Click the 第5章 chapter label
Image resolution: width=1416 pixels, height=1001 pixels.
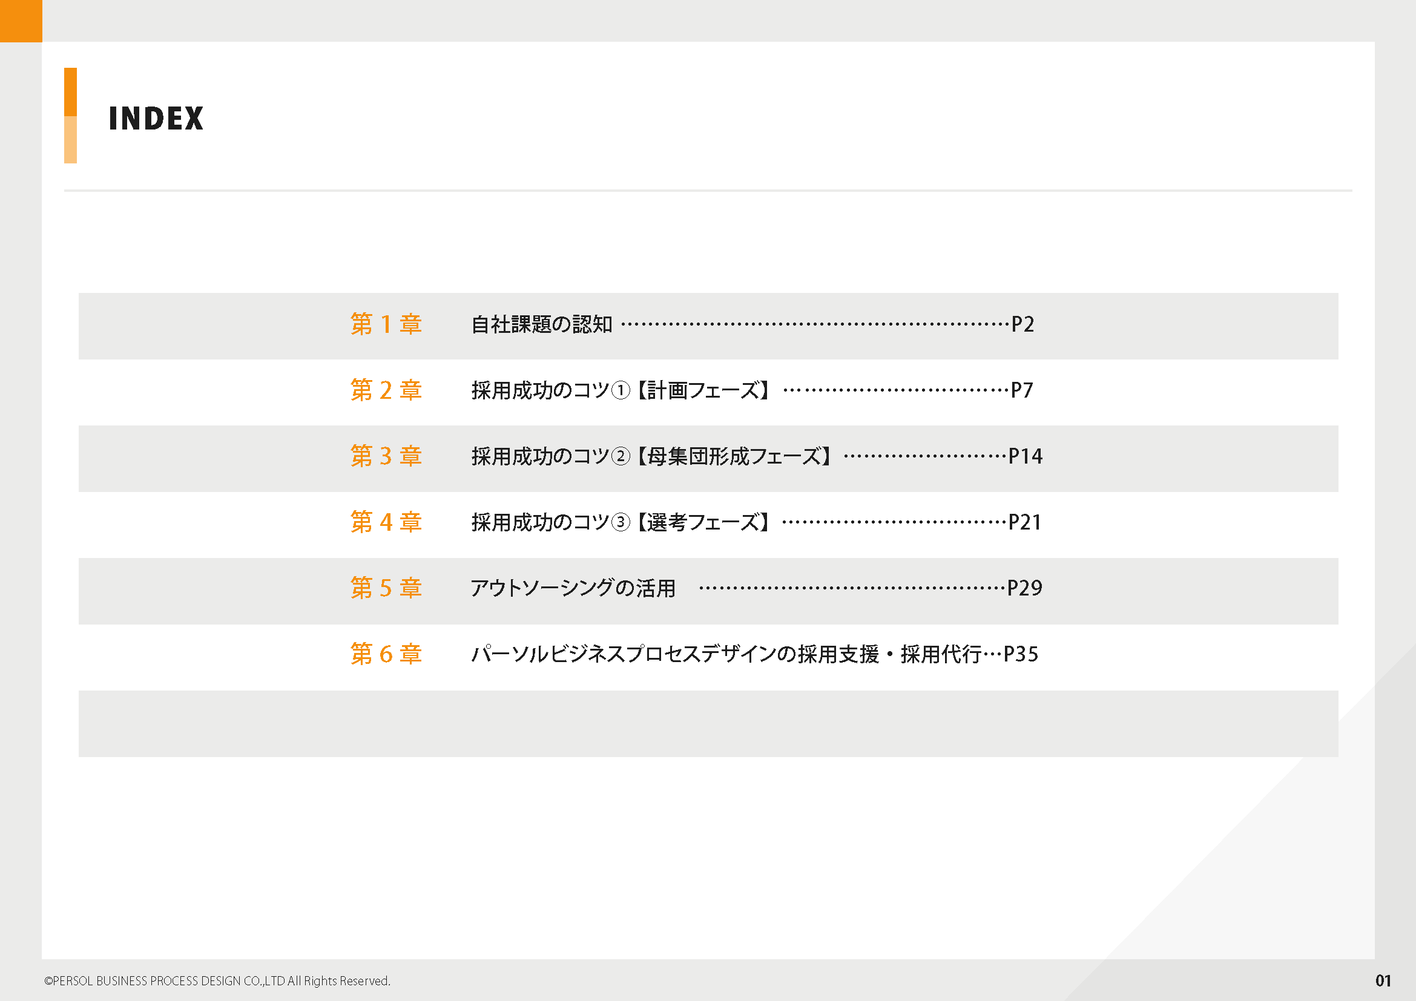click(x=386, y=588)
